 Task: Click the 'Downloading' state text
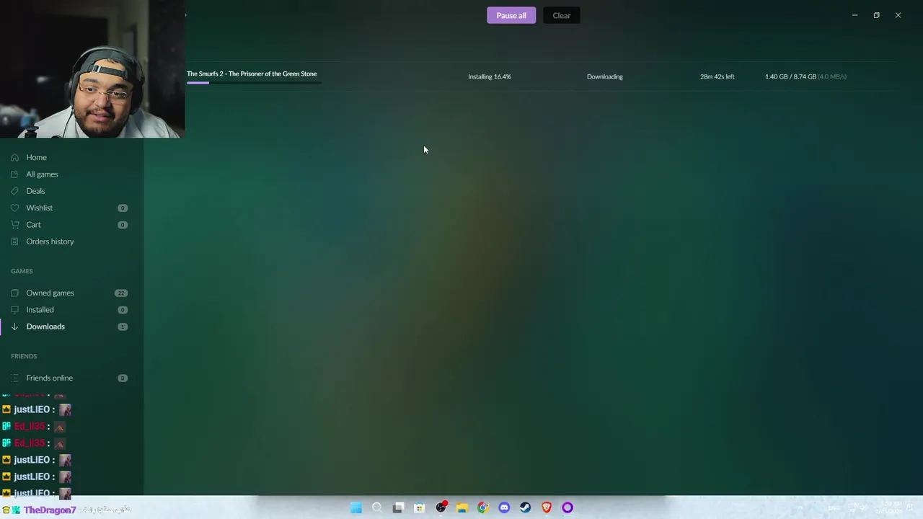(605, 76)
